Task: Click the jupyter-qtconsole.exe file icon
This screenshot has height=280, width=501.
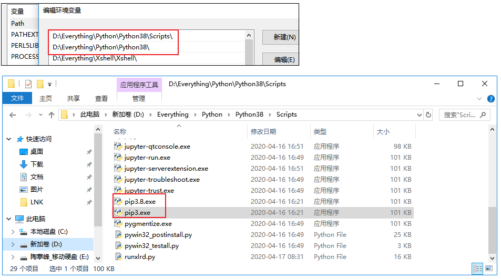Action: pos(118,146)
